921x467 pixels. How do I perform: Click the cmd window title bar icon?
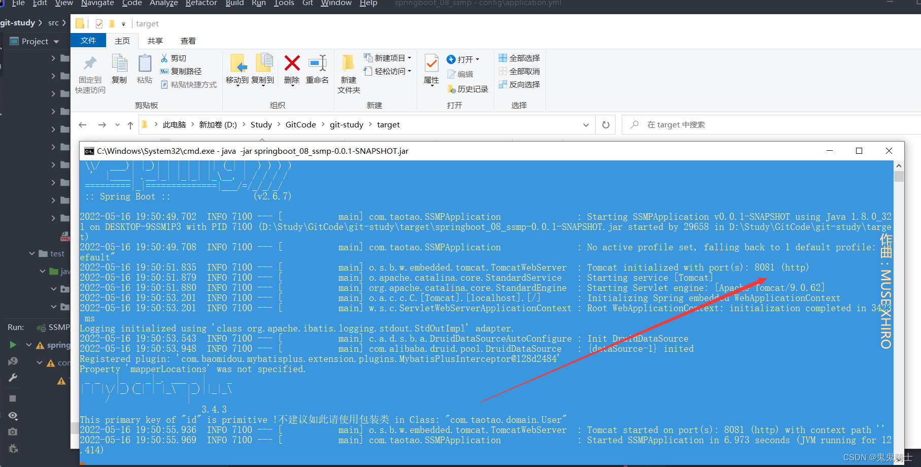[x=89, y=151]
